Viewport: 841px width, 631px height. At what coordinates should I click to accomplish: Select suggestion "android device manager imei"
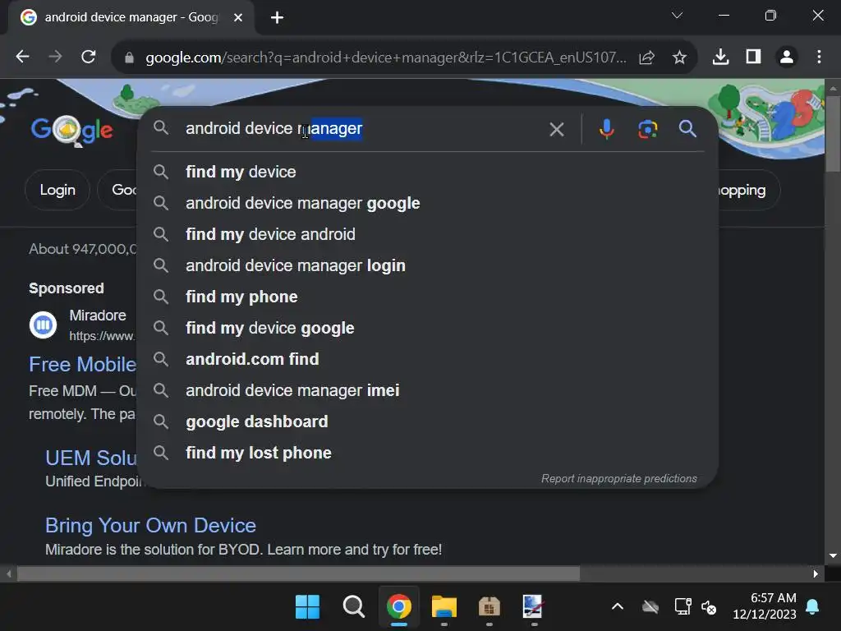[x=427, y=390]
